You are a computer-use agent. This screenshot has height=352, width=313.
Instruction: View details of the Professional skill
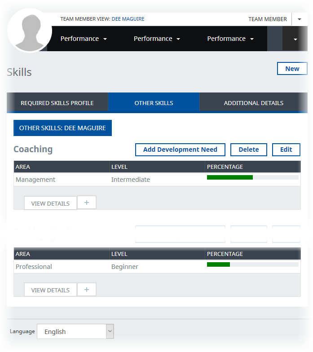[x=50, y=290]
